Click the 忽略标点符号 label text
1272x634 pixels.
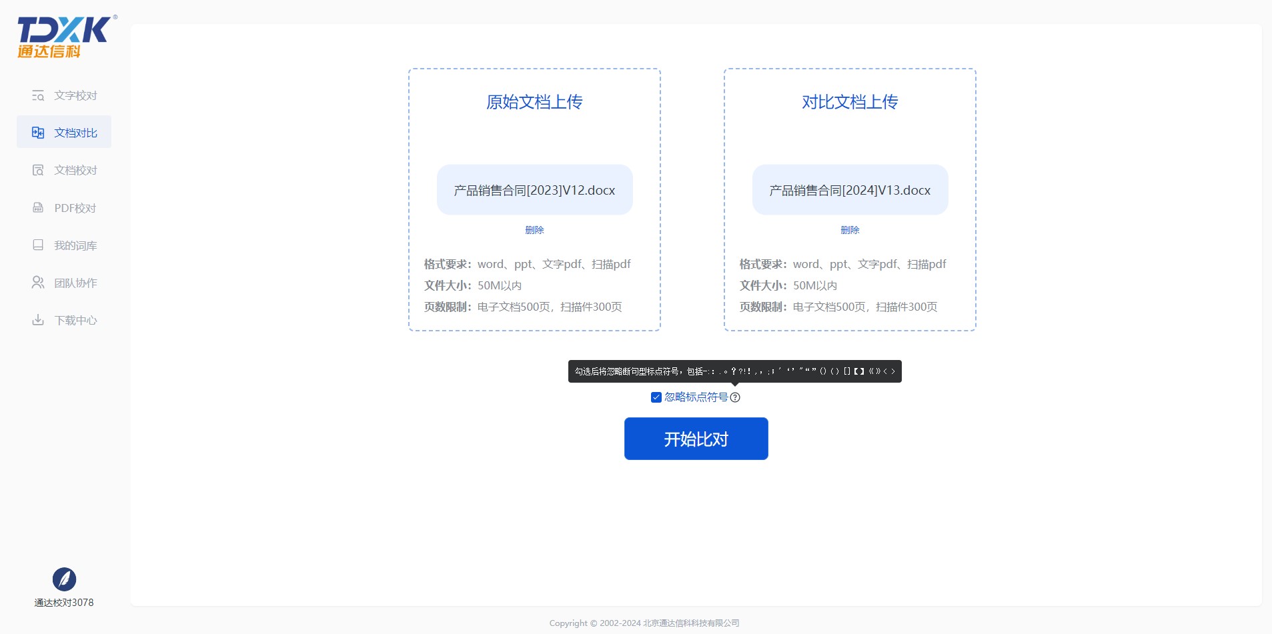(x=696, y=397)
